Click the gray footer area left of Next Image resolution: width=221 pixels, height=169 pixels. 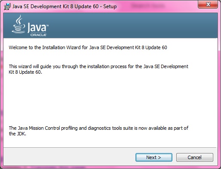click(x=70, y=157)
